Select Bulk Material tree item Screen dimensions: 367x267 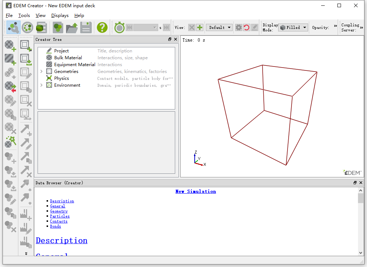click(68, 57)
